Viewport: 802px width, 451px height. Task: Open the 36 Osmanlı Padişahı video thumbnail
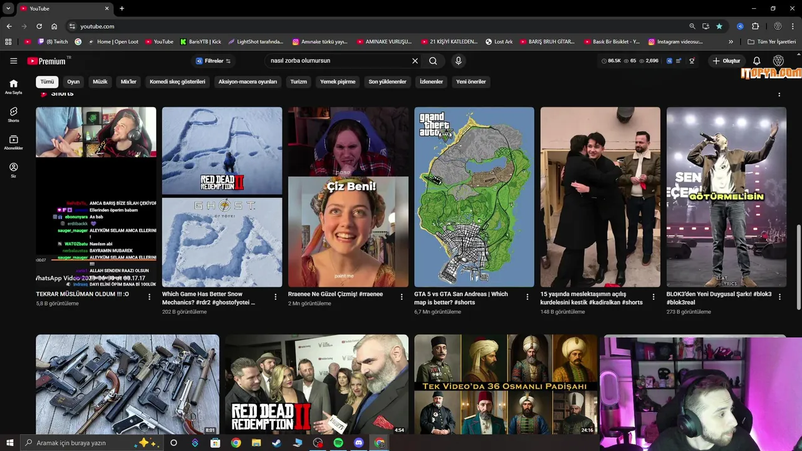(x=505, y=384)
